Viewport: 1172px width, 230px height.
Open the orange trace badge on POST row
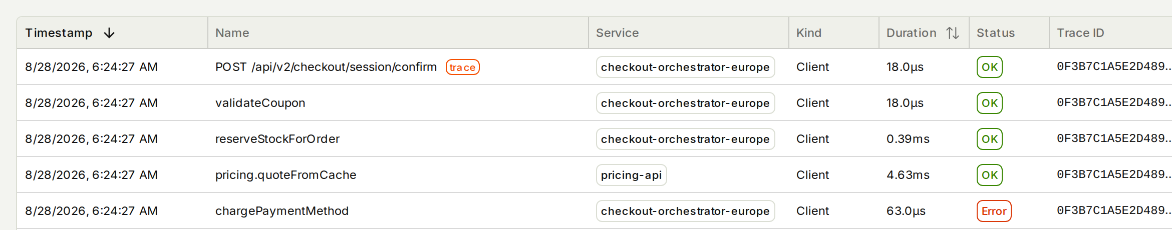(462, 67)
